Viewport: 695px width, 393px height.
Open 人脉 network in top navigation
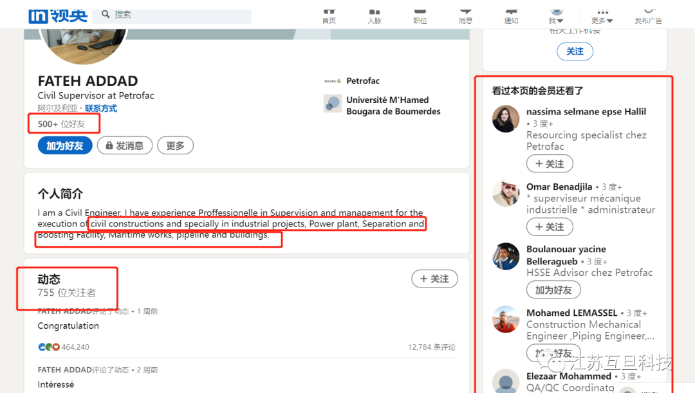point(374,15)
